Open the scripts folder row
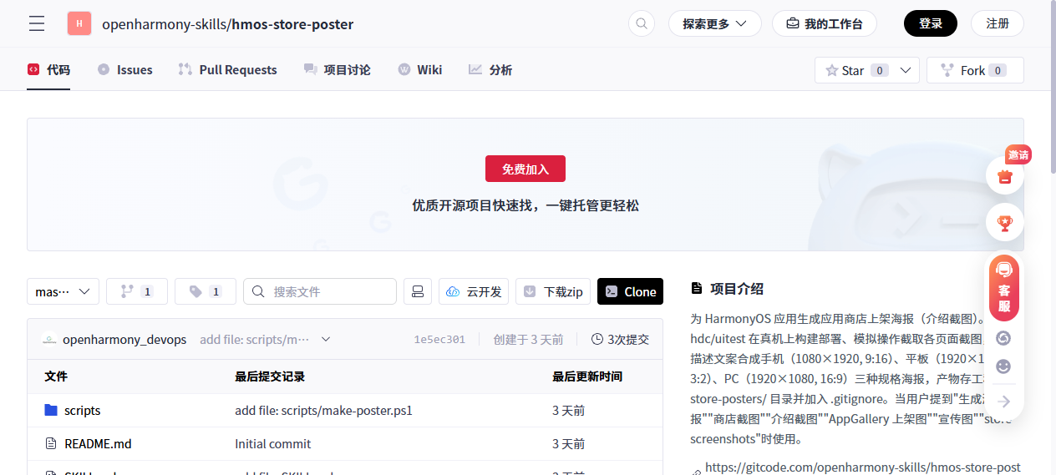Image resolution: width=1056 pixels, height=475 pixels. 345,410
